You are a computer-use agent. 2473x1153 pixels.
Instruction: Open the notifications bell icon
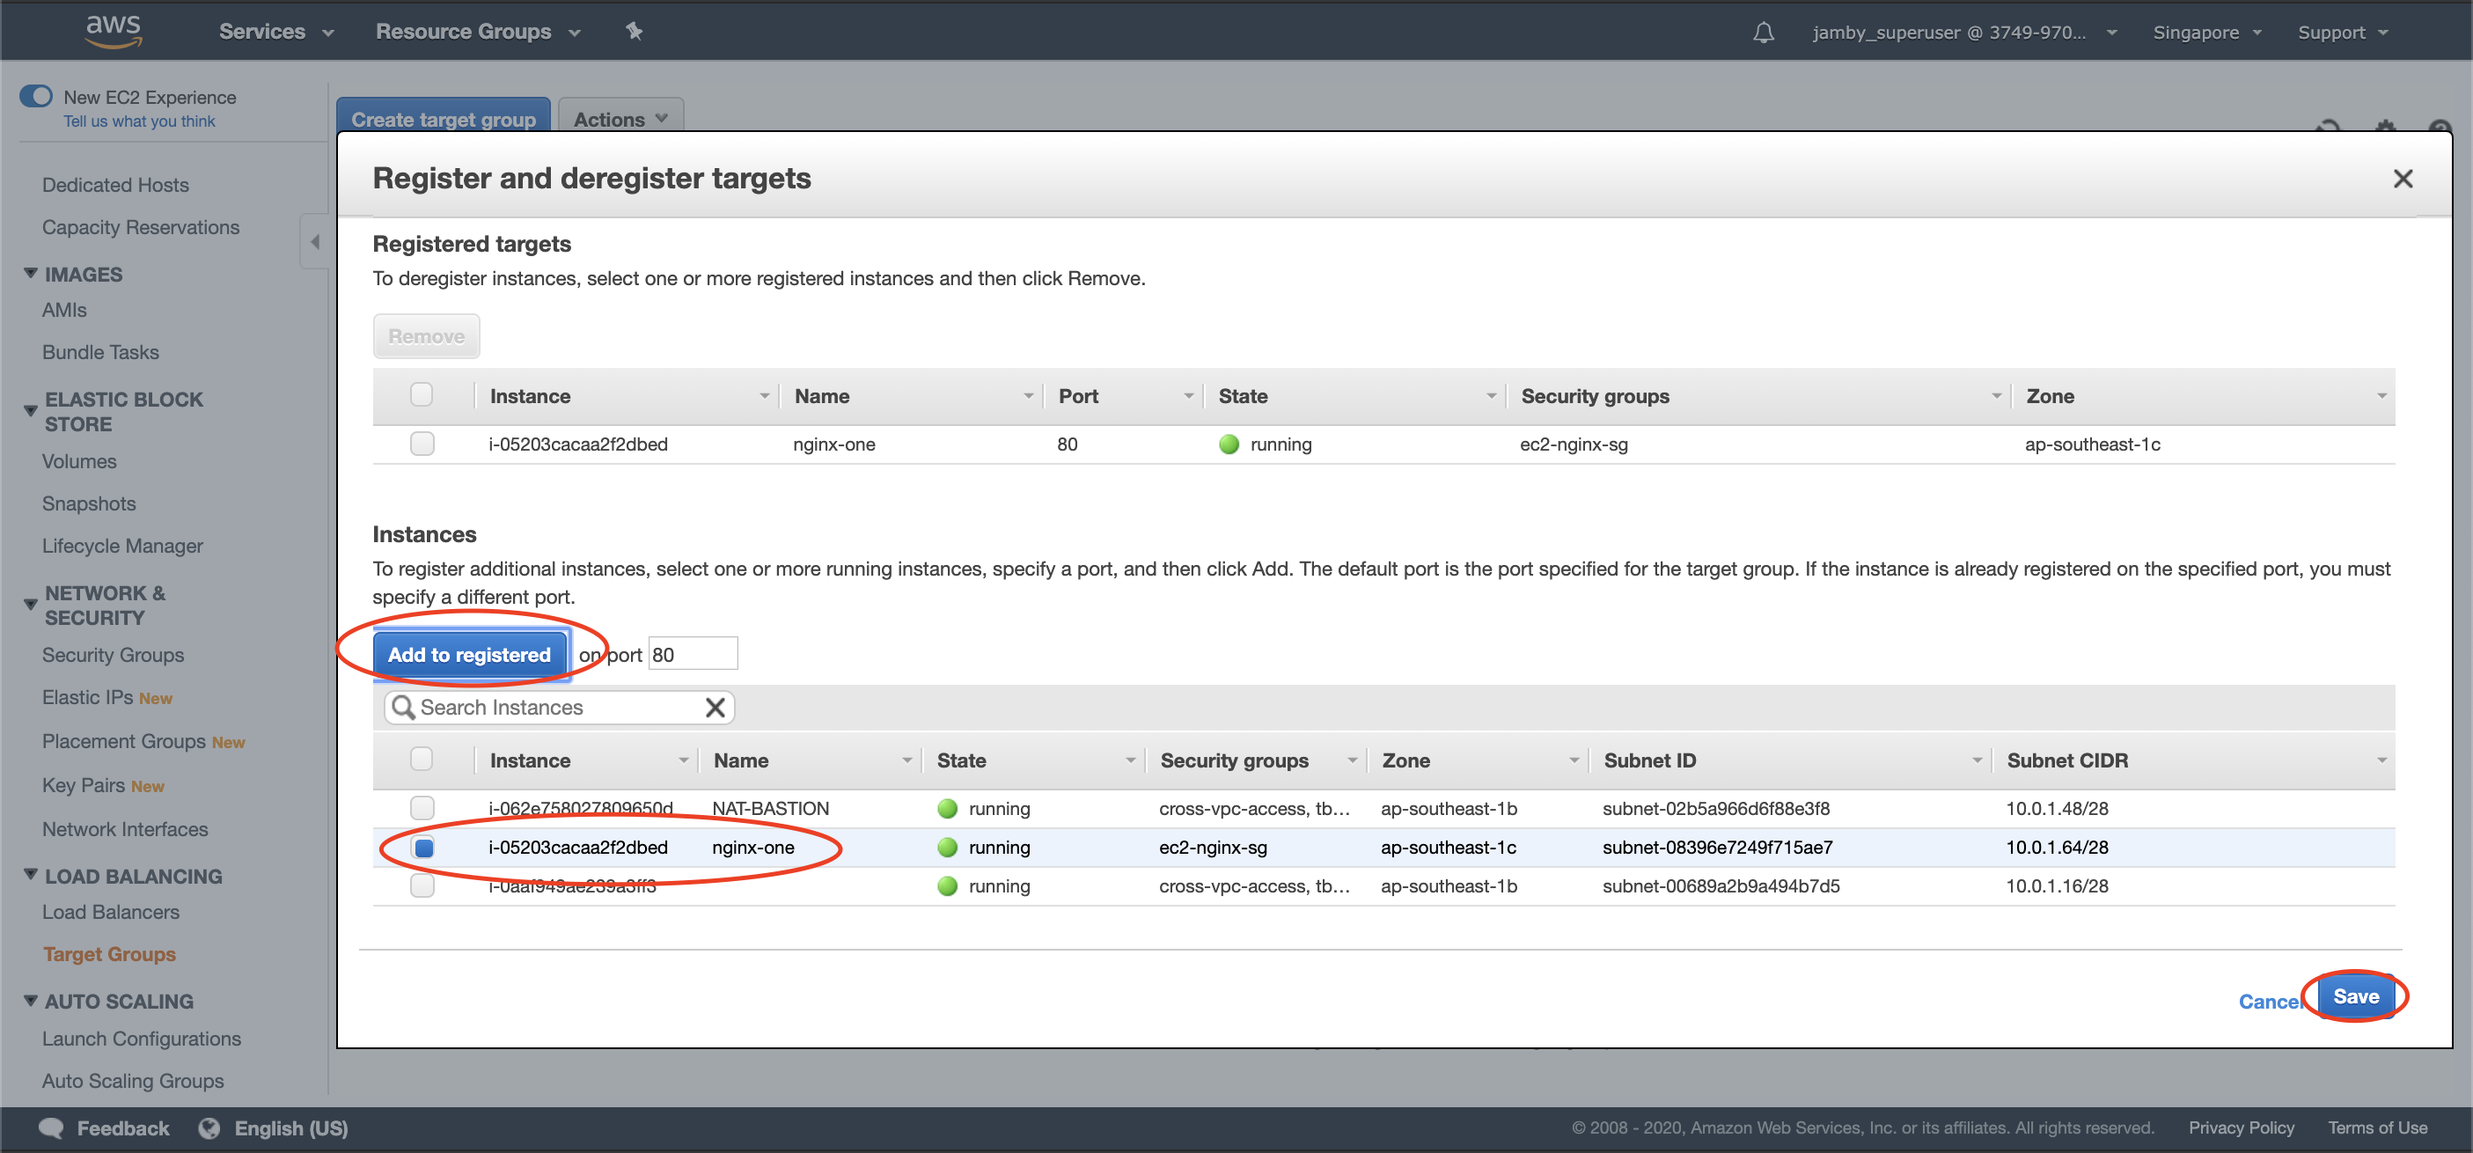click(1763, 33)
